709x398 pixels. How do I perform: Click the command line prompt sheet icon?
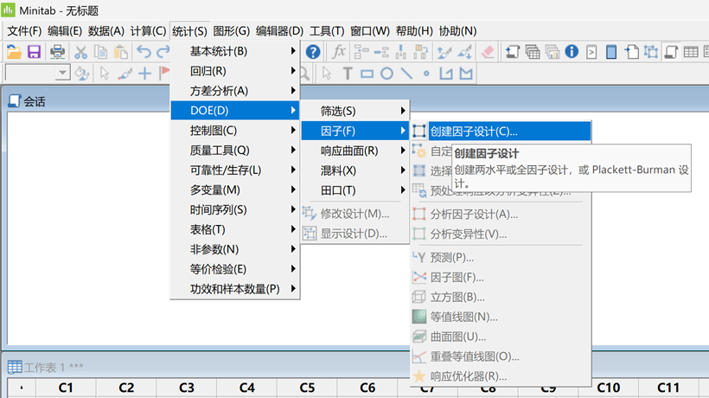[591, 52]
